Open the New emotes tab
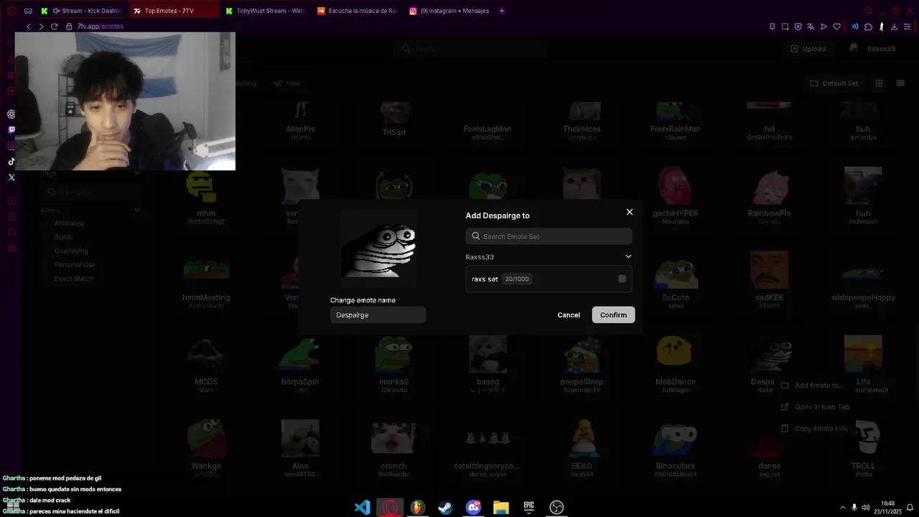 [287, 83]
